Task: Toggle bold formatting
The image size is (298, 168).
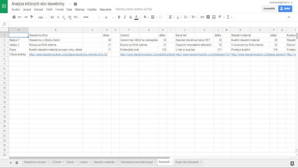Action: (x=119, y=17)
